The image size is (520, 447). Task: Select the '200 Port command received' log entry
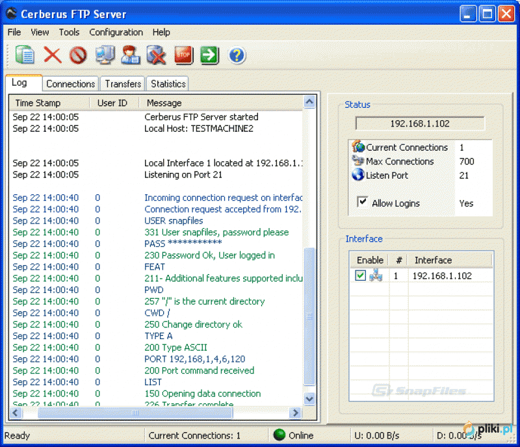[x=156, y=370]
